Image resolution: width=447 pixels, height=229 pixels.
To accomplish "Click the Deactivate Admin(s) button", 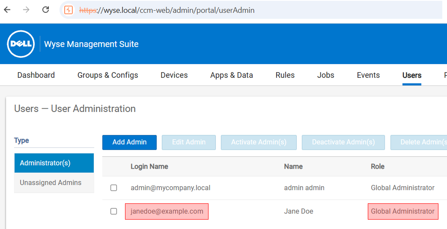I will coord(343,142).
